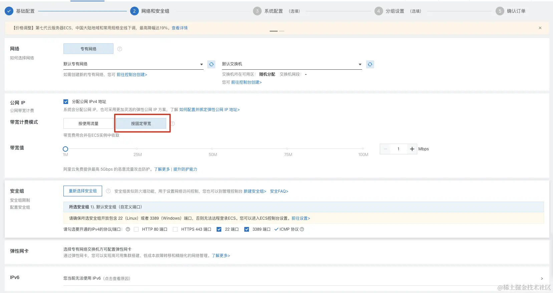Jump to the 确认订单 step
This screenshot has height=293, width=553.
[516, 11]
